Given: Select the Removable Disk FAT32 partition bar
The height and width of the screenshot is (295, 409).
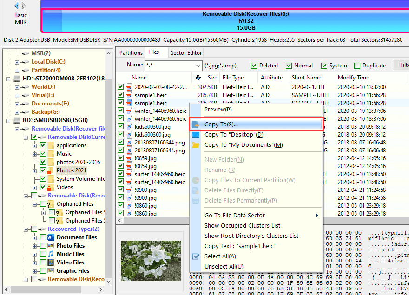Looking at the screenshot, I should click(225, 21).
